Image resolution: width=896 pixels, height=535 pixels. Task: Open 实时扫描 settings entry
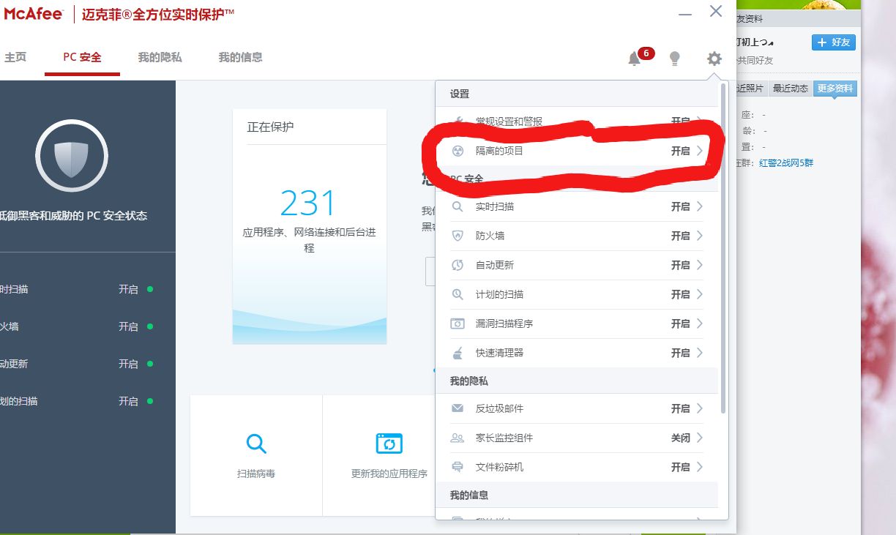[577, 206]
